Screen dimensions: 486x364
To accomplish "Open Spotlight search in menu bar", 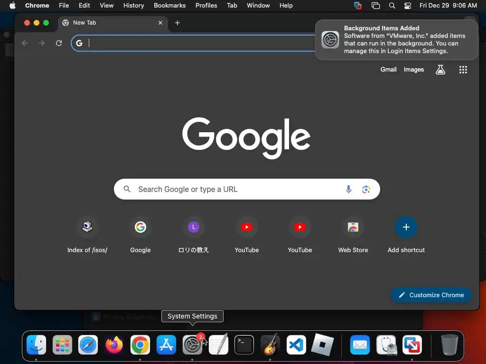I will coord(392,6).
